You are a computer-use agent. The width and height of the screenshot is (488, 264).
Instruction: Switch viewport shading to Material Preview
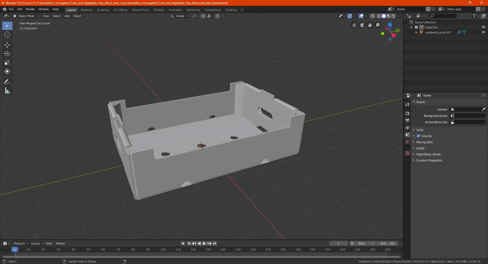(389, 16)
